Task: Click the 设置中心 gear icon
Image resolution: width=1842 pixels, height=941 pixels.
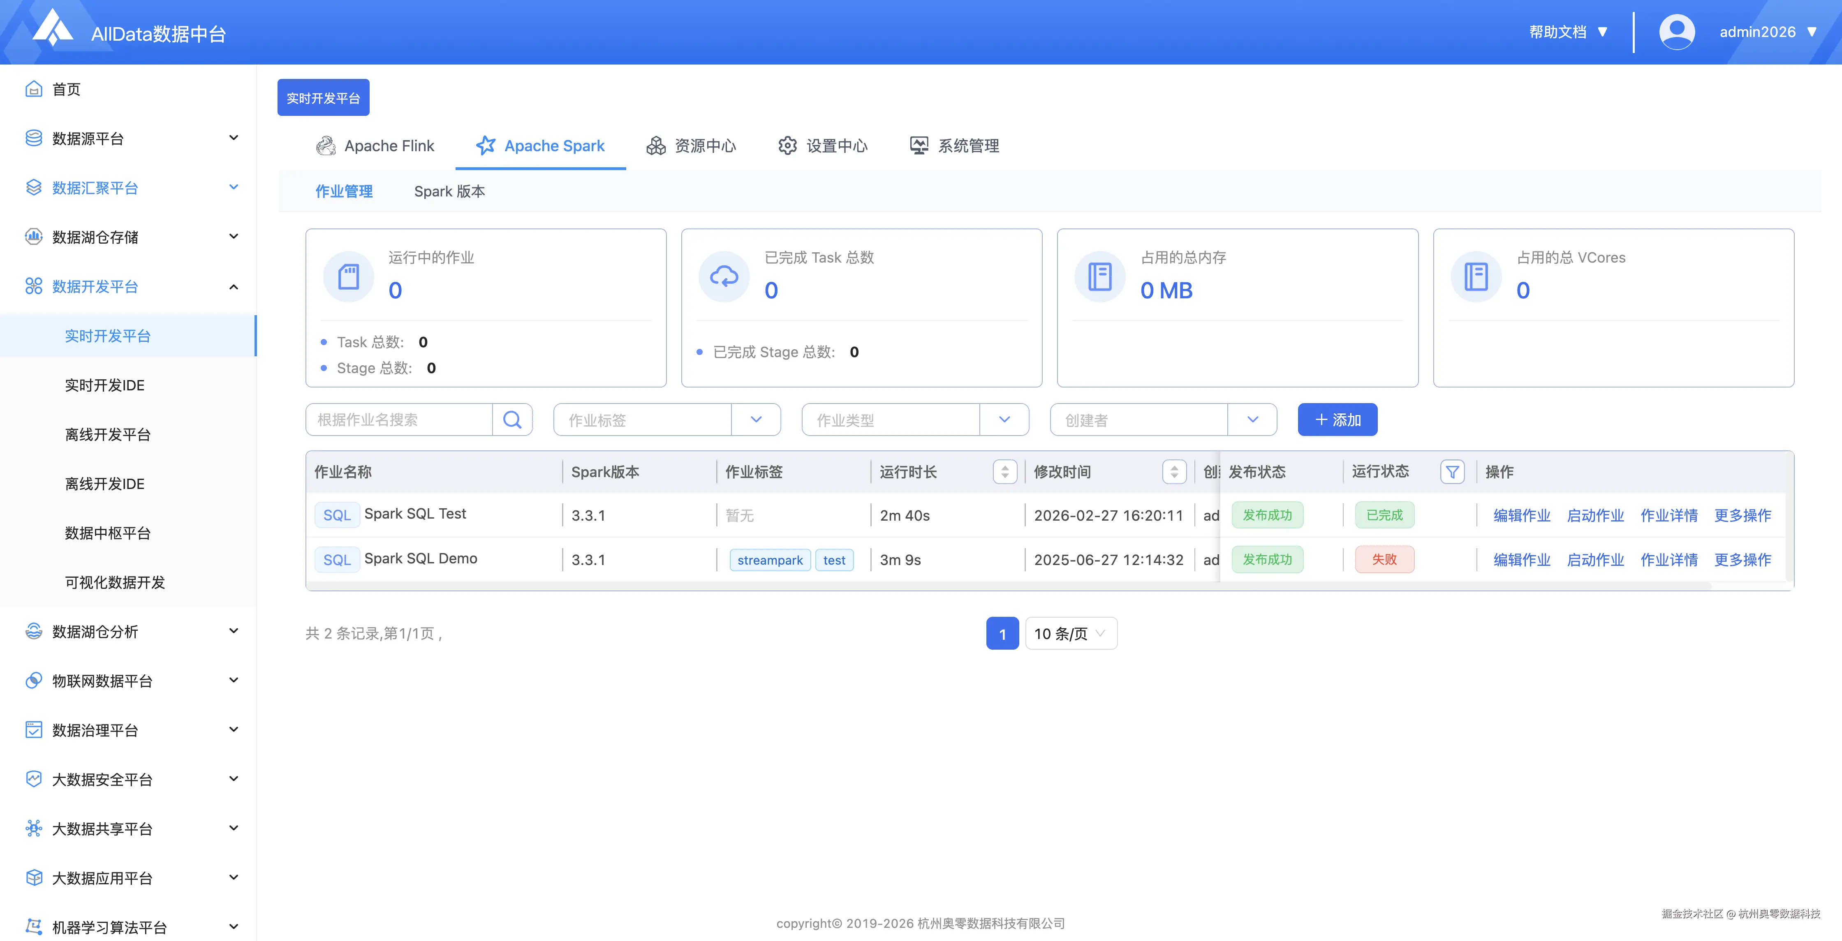Action: pos(787,146)
